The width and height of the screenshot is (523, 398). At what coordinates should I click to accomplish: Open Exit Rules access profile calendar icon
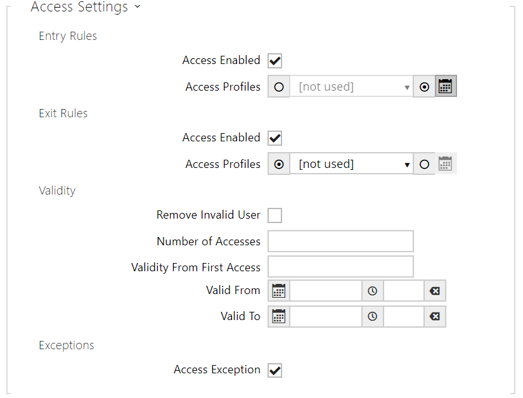tap(446, 164)
